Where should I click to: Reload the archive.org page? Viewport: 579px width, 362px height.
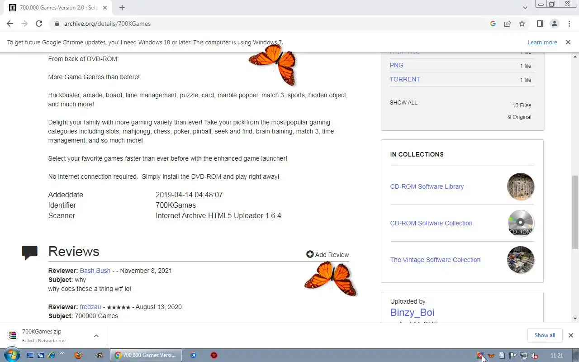pyautogui.click(x=39, y=24)
